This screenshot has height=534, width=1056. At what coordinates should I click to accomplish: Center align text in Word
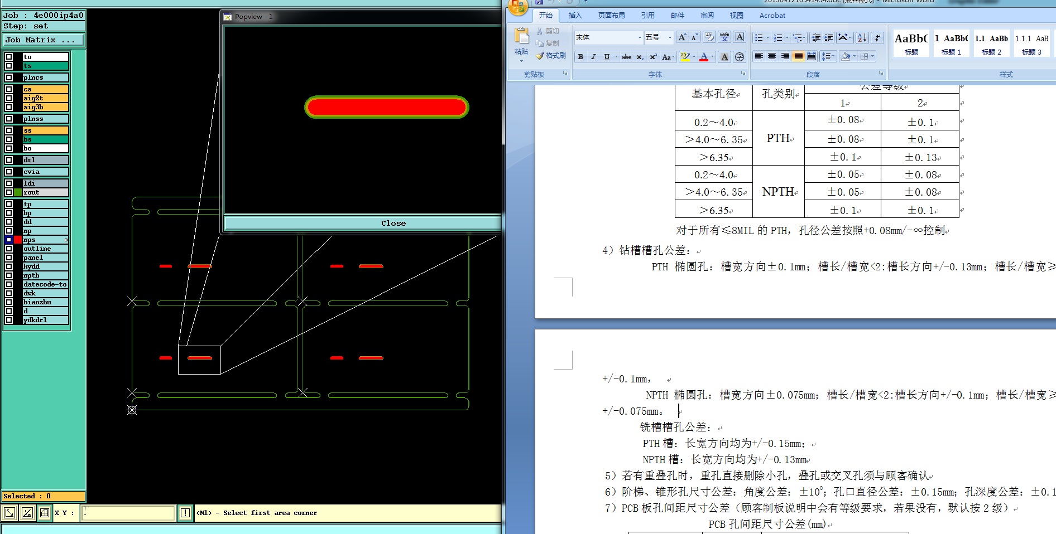772,56
